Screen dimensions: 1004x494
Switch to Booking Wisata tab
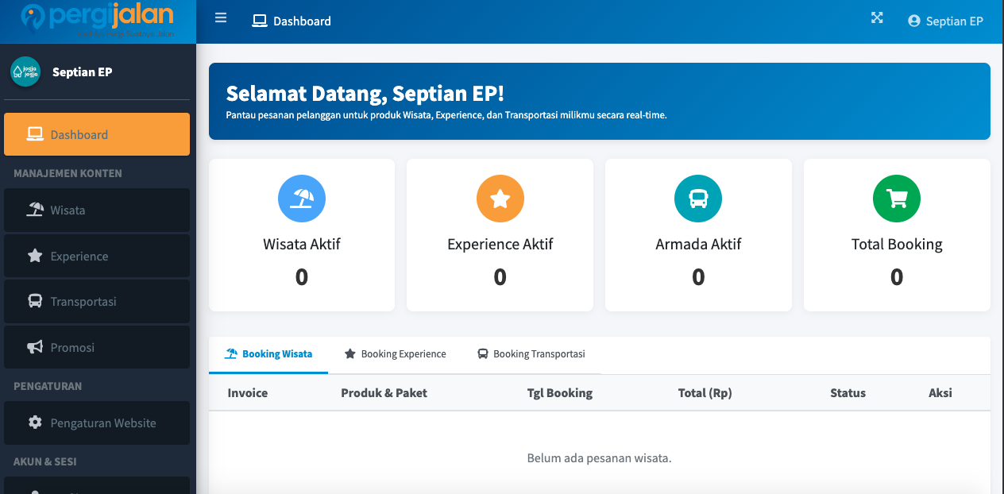[268, 354]
